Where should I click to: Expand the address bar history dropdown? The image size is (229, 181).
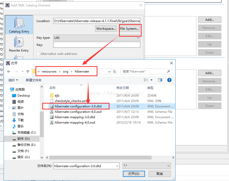[109, 72]
